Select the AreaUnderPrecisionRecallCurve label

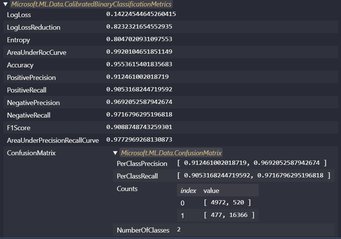pyautogui.click(x=53, y=140)
